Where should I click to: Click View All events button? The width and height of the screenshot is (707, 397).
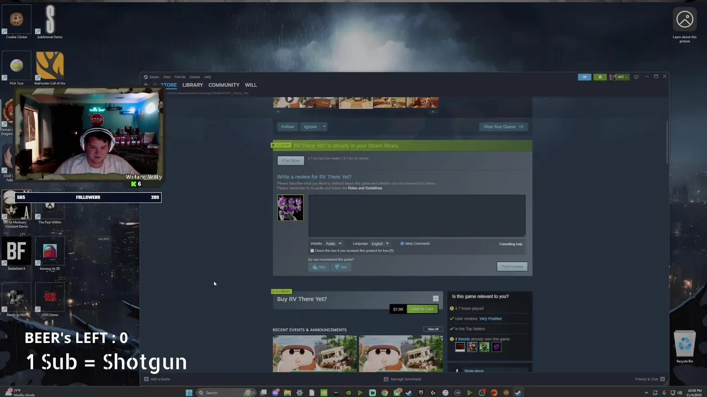tap(433, 329)
